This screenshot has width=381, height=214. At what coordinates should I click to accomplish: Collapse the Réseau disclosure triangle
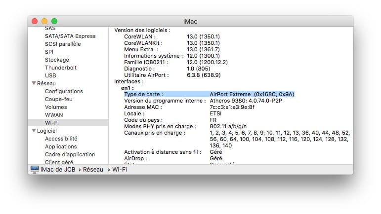tap(34, 83)
